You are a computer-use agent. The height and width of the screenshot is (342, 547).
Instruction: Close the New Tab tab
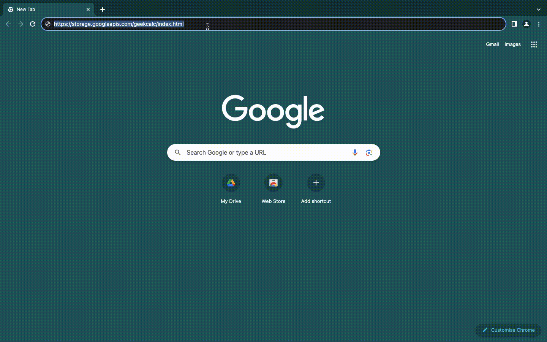(88, 9)
